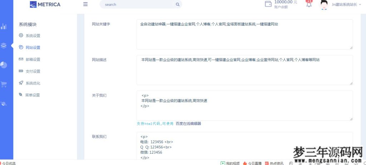Viewport: 366px width, 165px height.
Task: Click inside the 网站关键字 textarea
Action: tap(244, 34)
